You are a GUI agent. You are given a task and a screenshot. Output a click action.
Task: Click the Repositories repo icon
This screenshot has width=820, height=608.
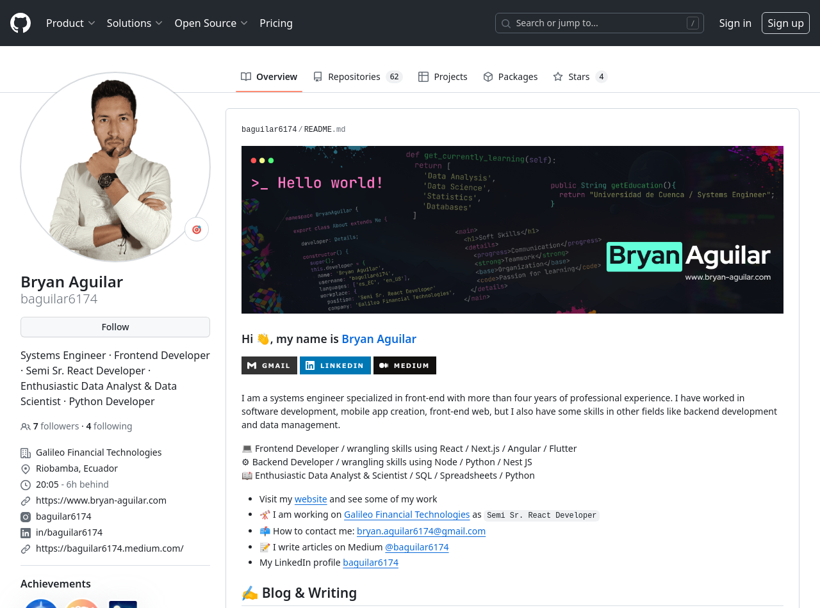coord(318,77)
